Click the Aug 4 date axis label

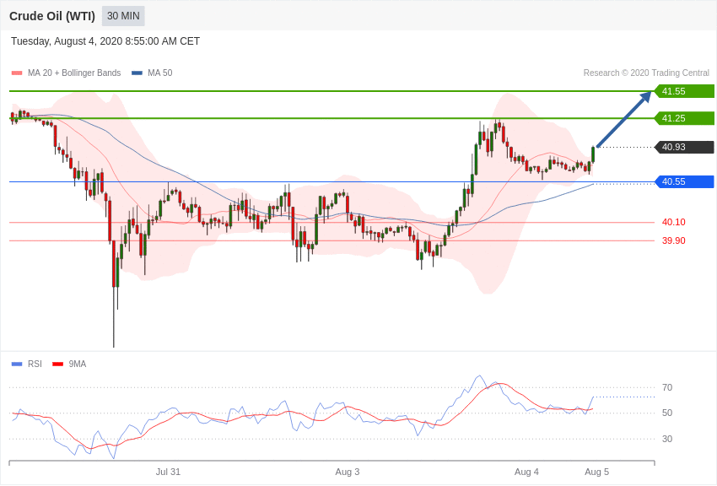526,472
